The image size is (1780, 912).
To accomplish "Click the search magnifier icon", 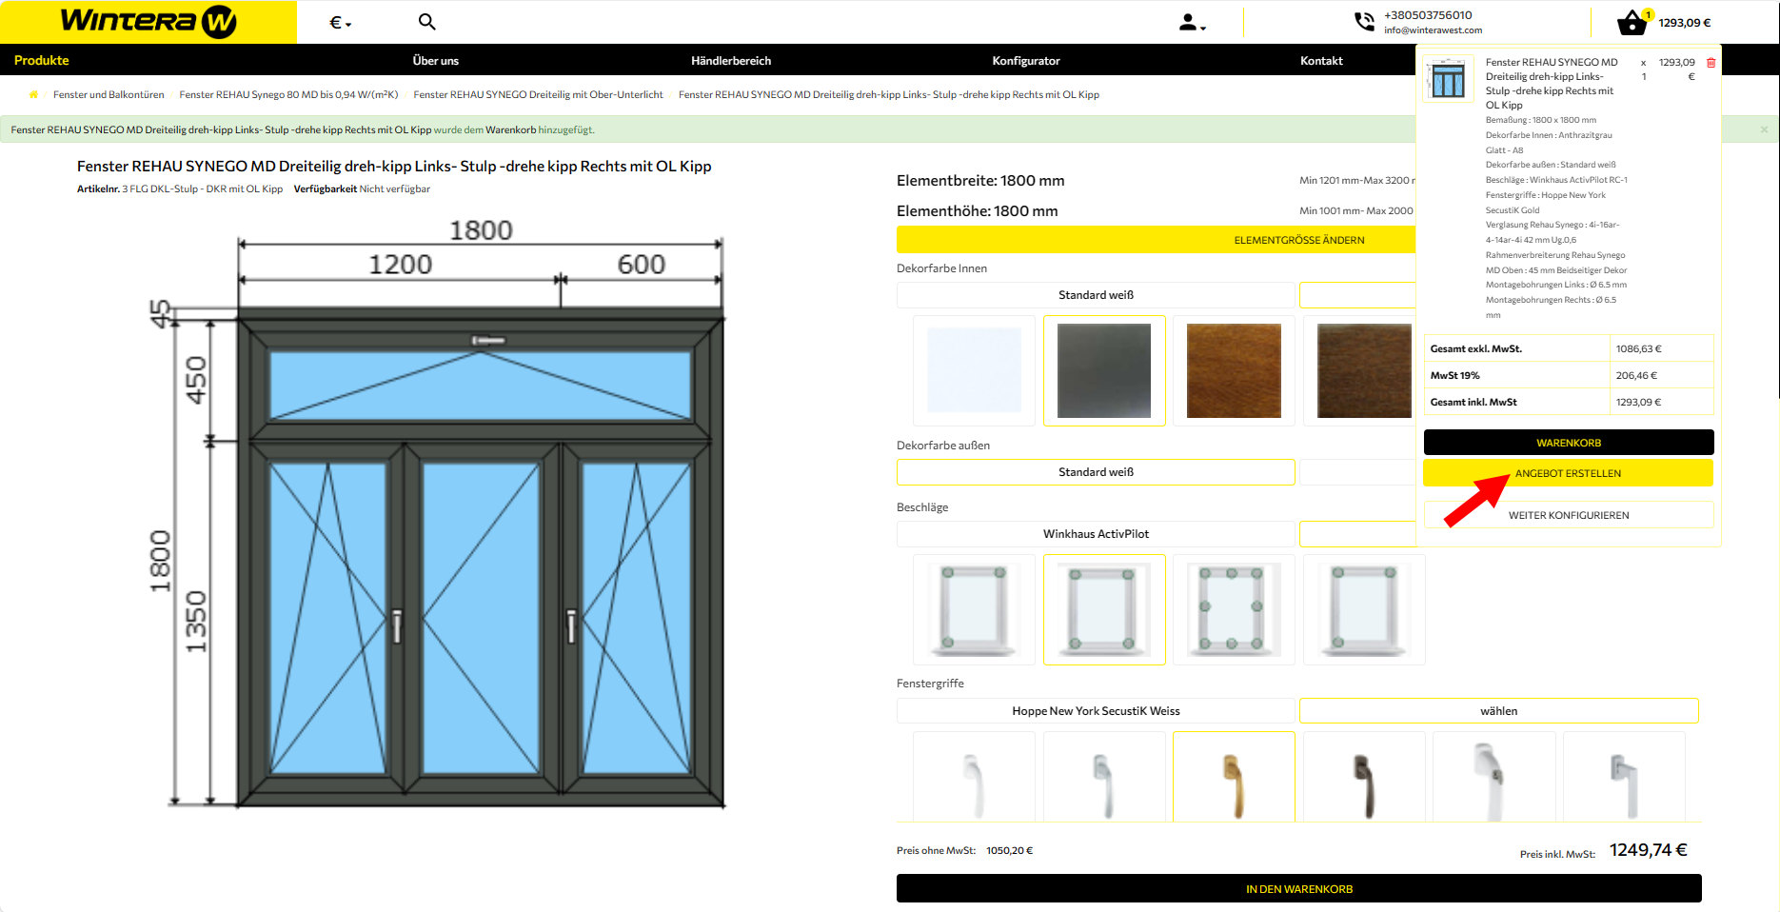I will [426, 22].
